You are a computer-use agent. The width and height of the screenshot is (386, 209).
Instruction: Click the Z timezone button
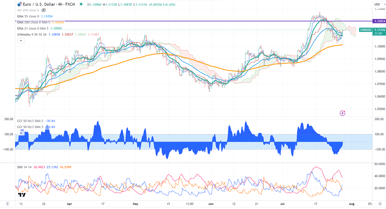tap(8, 204)
